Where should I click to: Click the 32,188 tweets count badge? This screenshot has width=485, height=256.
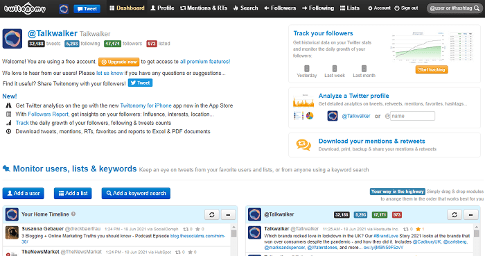tap(37, 44)
